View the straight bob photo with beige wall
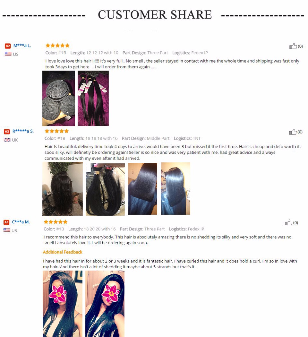The image size is (308, 337). 175,188
